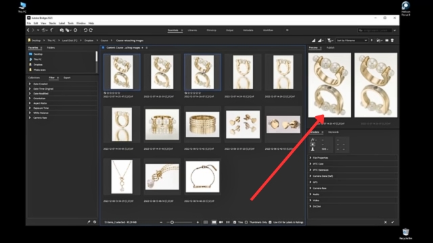Open the Stacks menu
This screenshot has width=433, height=243.
(x=53, y=24)
